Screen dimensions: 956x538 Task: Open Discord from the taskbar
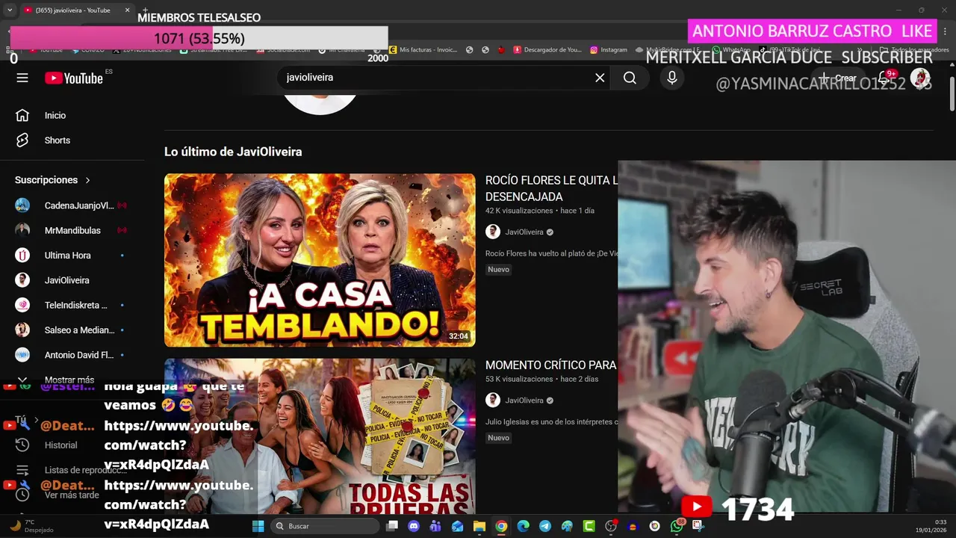[x=414, y=526]
